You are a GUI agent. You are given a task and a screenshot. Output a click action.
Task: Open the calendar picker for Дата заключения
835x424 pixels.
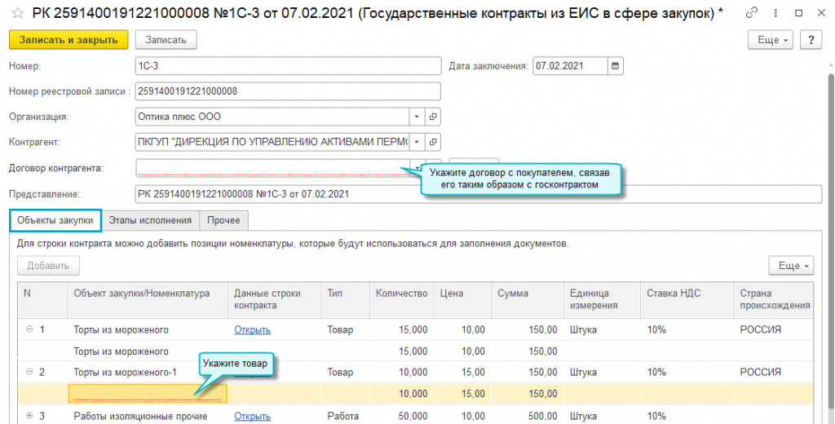[616, 66]
